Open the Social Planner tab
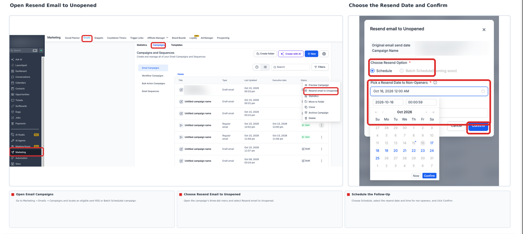Image resolution: width=523 pixels, height=234 pixels. click(x=72, y=38)
